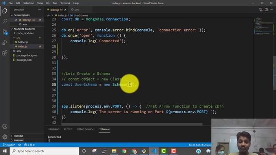Screen dimensions: 276x155
Task: Open the Edit menu
Action: pyautogui.click(x=18, y=3)
